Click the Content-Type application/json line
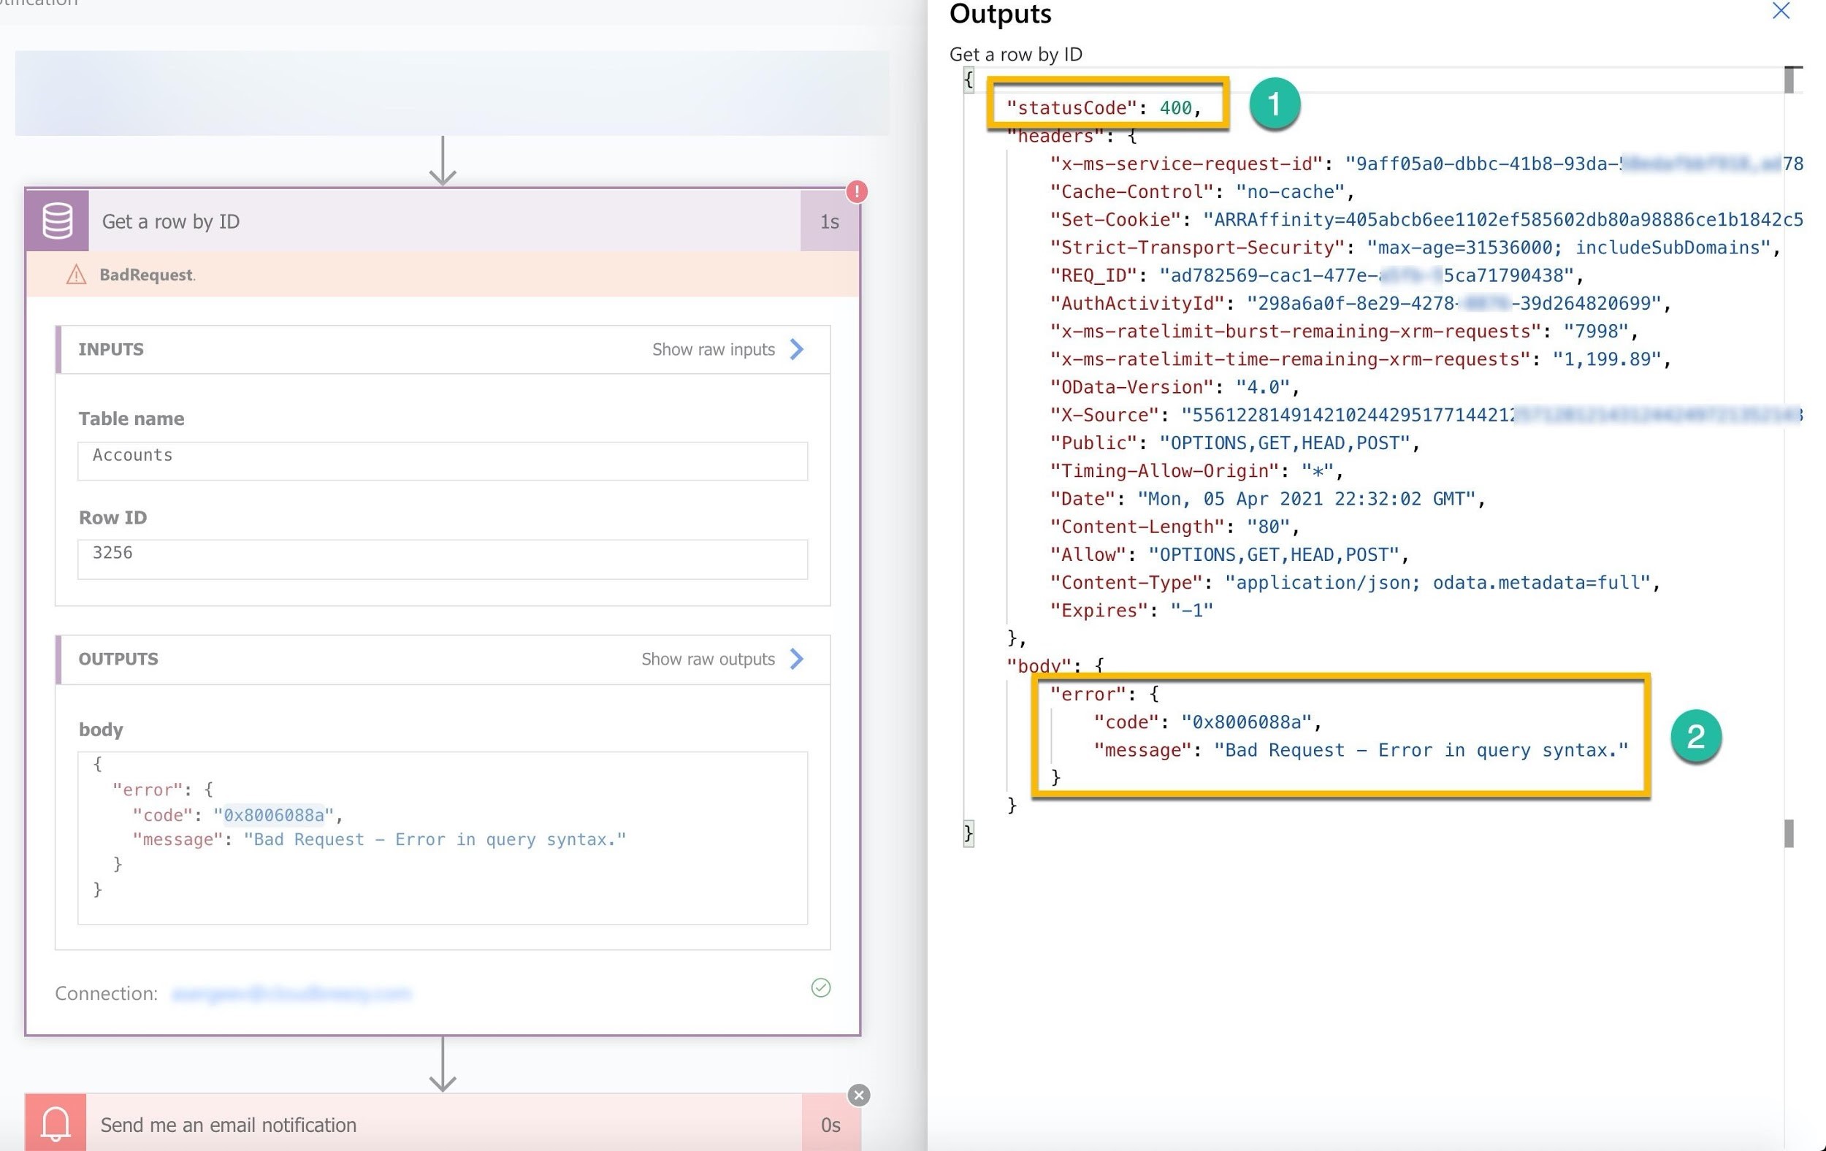 point(1355,582)
